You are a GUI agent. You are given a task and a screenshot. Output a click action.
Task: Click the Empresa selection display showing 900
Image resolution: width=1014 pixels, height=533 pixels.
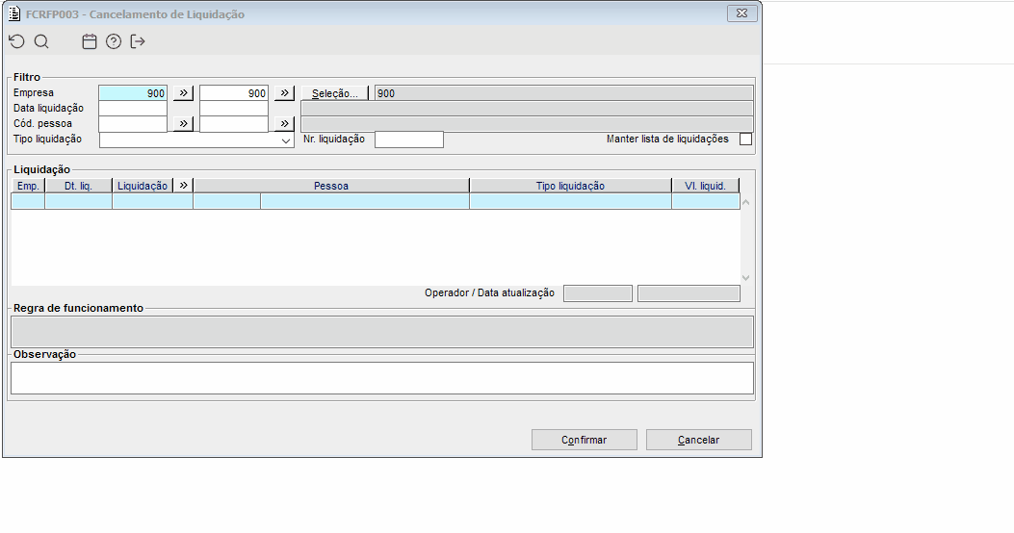(x=564, y=93)
